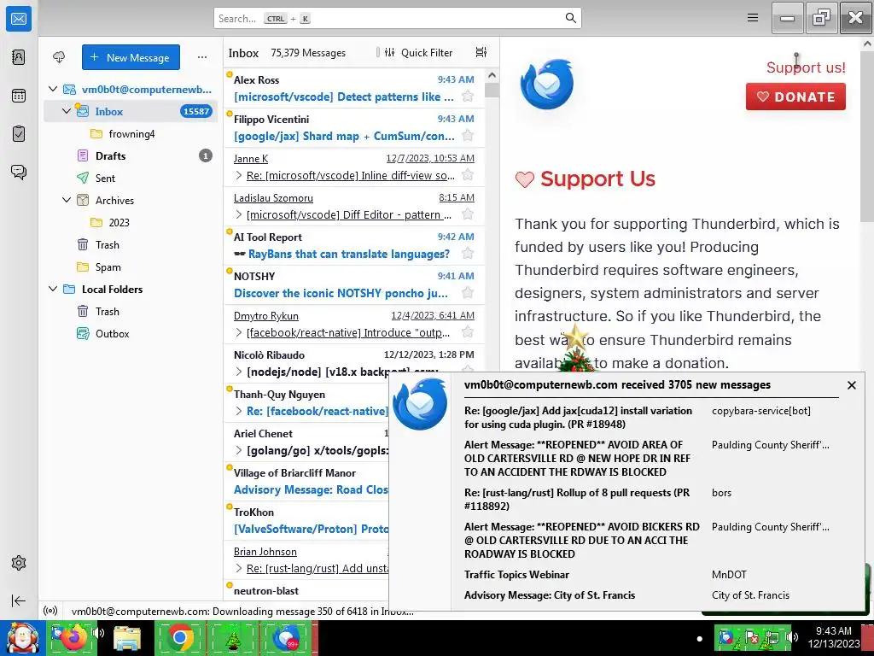Star the Janne K message

coord(468,175)
